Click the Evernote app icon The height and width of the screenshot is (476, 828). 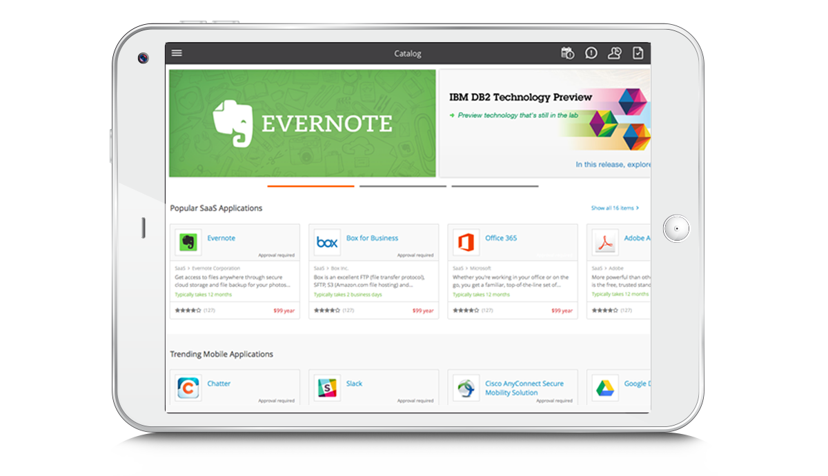[x=188, y=242]
